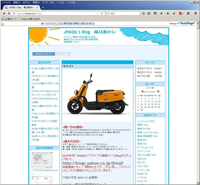Image resolution: width=200 pixels, height=185 pixels.
Task: Open the ツール menu
Action: pyautogui.click(x=60, y=2)
